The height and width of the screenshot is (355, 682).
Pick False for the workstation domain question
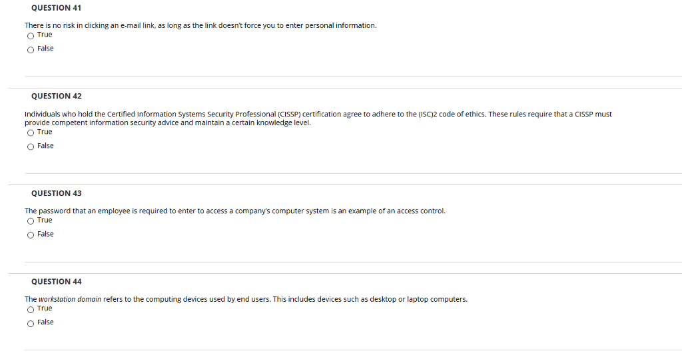tap(31, 324)
